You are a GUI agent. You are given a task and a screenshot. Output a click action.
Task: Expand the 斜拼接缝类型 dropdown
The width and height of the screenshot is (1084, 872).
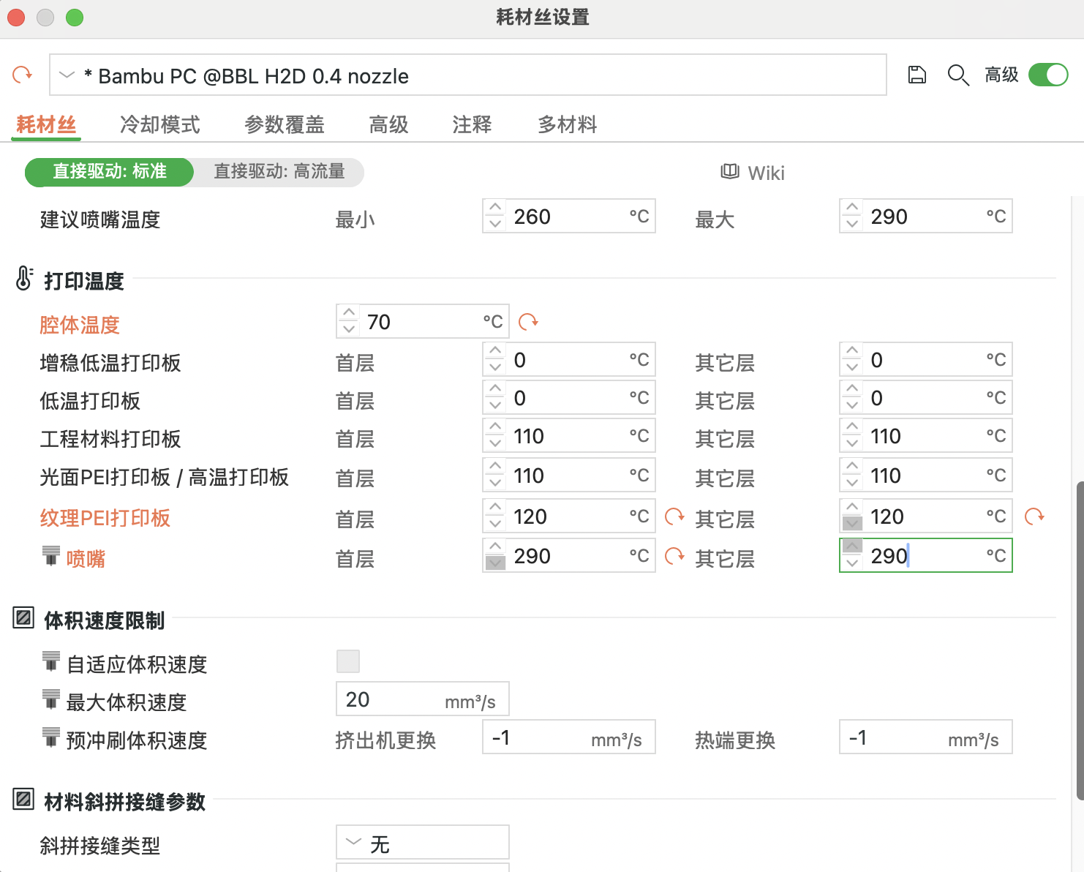click(422, 843)
